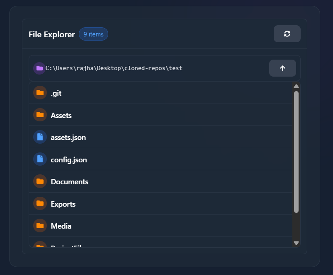
Task: Click the orange folder icon for .git
Action: pyautogui.click(x=40, y=93)
